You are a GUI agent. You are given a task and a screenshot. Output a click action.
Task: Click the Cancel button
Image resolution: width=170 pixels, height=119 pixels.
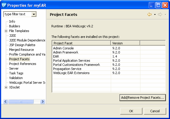[155, 111]
